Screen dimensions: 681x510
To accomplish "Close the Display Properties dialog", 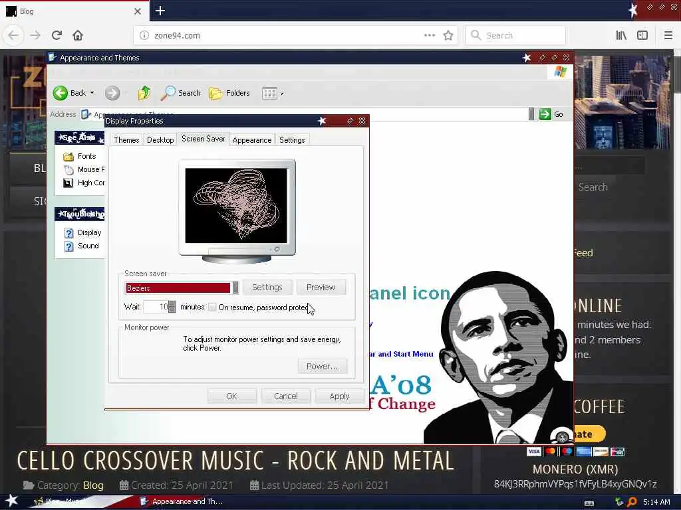I will [x=362, y=121].
